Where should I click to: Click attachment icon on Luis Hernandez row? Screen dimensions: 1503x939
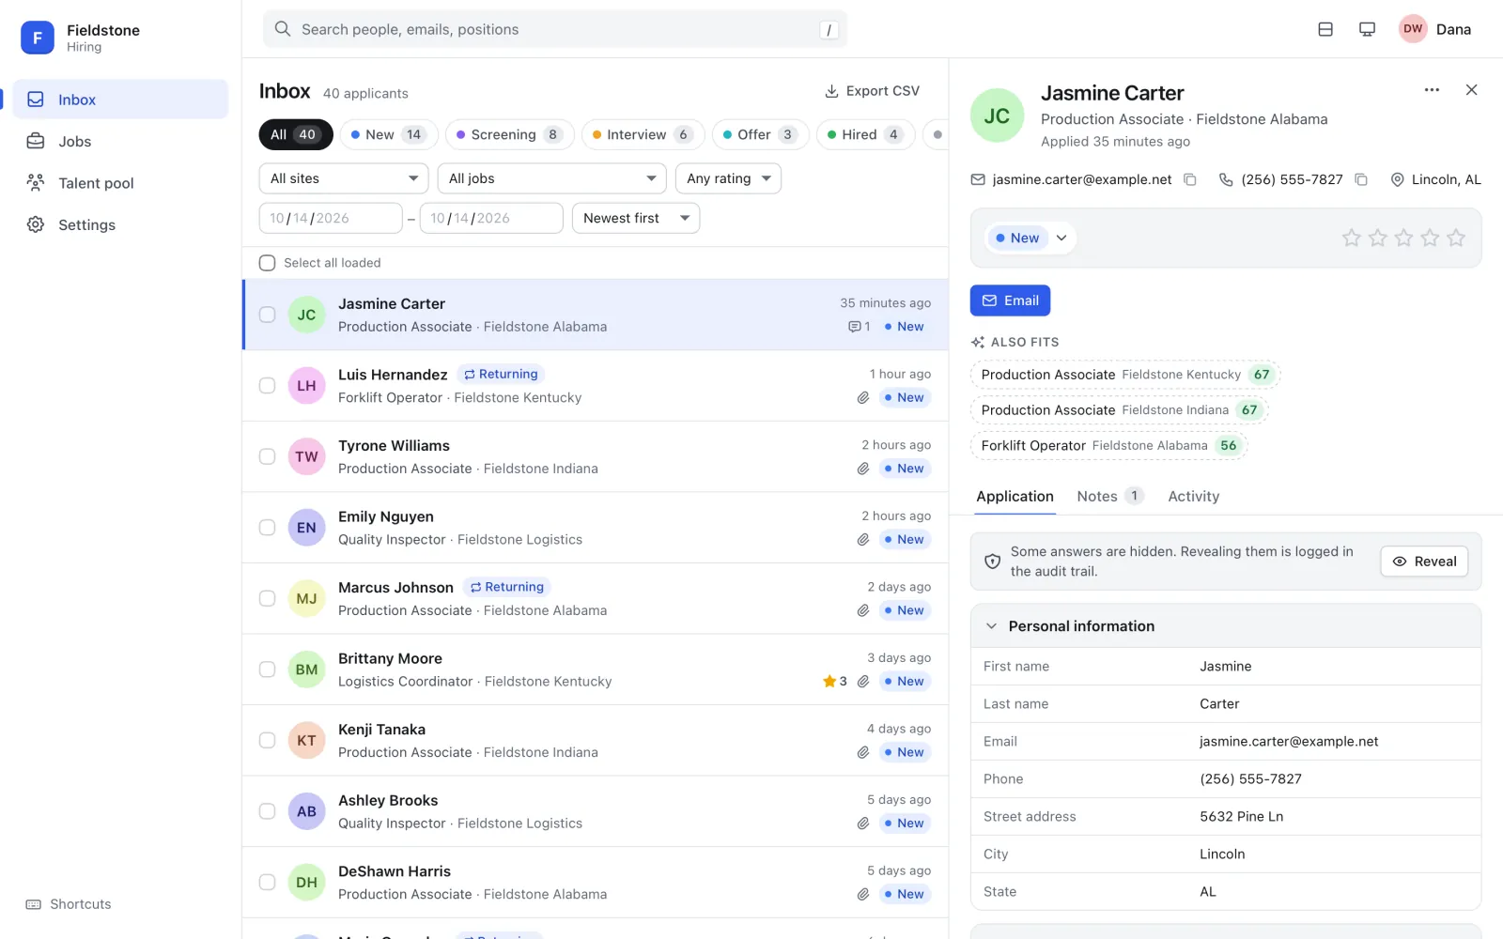[x=862, y=398]
